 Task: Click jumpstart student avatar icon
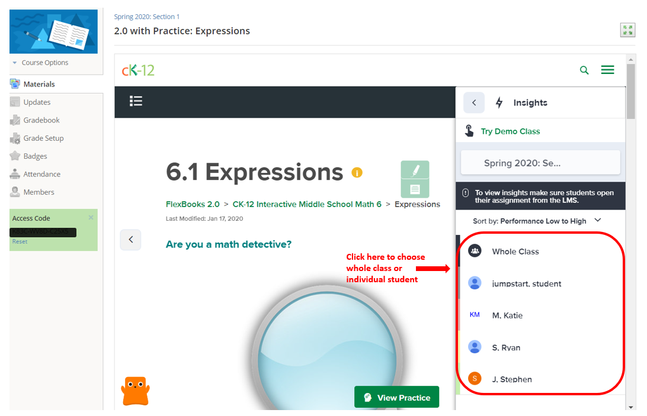[x=475, y=283]
